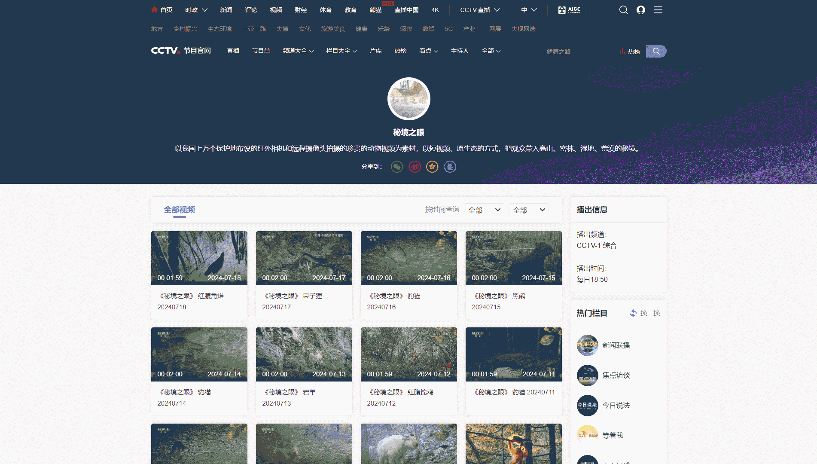The height and width of the screenshot is (464, 817).
Task: Click the 今日说法 round program icon
Action: click(587, 406)
